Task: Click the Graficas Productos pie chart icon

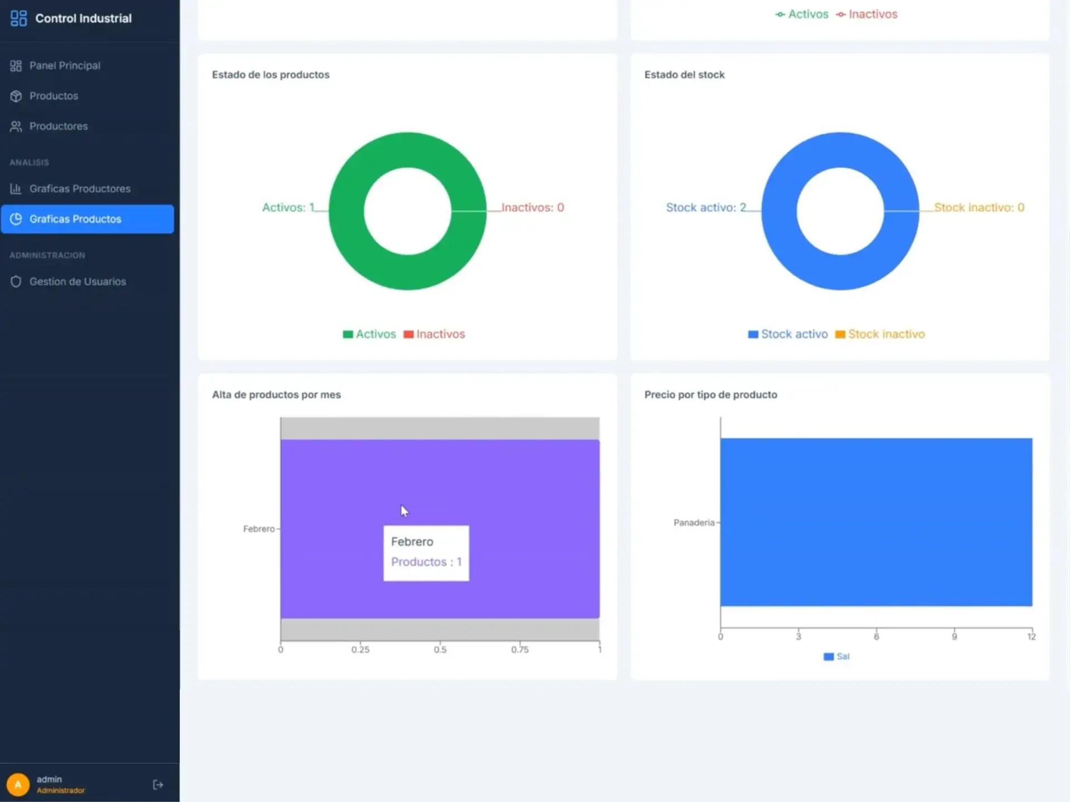Action: coord(16,219)
